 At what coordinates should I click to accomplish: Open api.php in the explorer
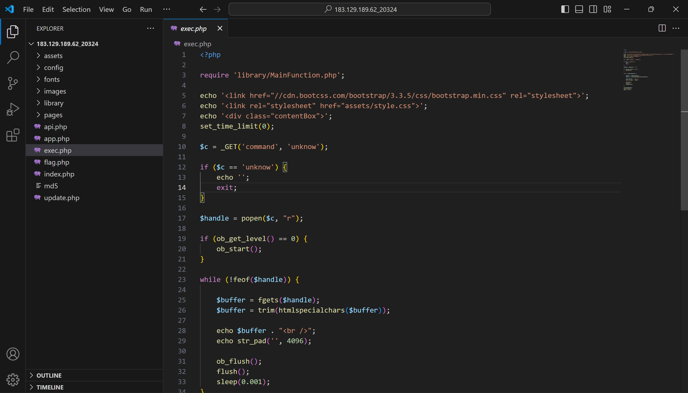94,127
